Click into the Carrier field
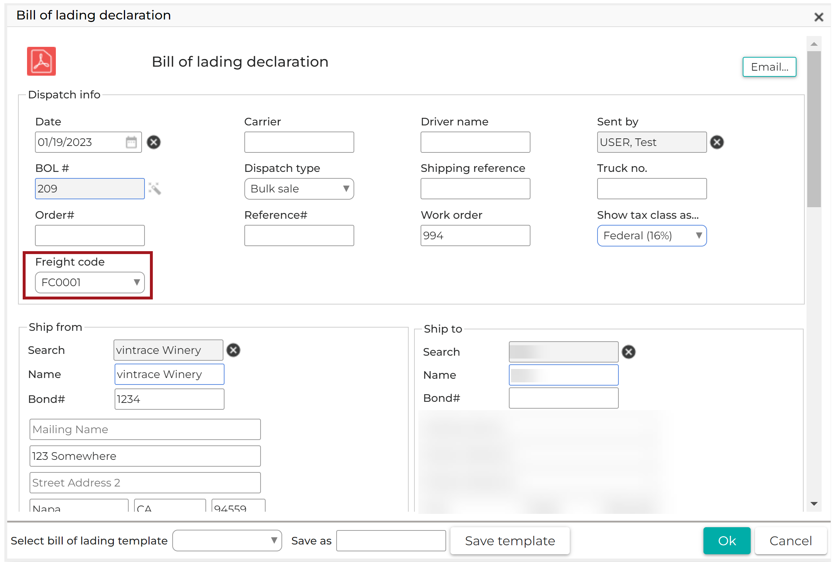This screenshot has height=569, width=835. click(299, 142)
